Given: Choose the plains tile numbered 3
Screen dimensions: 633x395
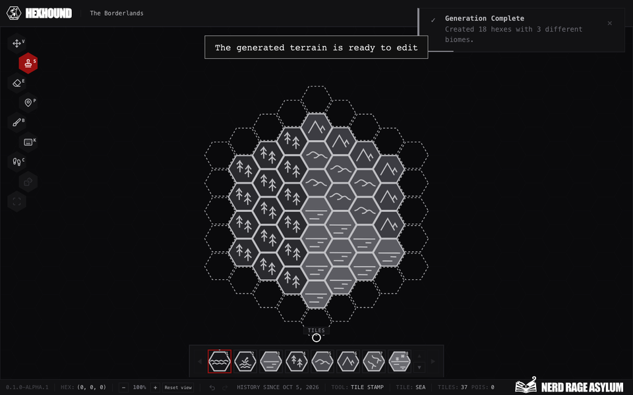Looking at the screenshot, I should point(271,361).
